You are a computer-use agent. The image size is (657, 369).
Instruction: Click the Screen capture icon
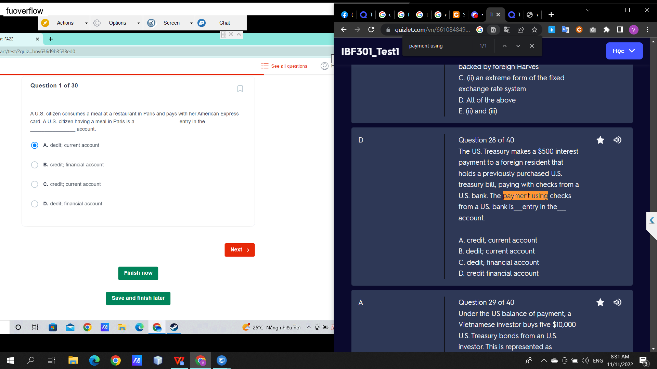pyautogui.click(x=151, y=23)
